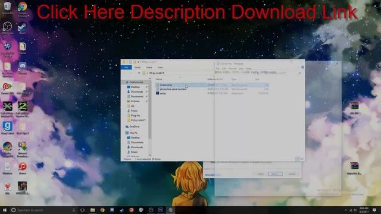Click the PS by LickNYT address bar path
Screen dimensions: 381x214
pos(157,73)
